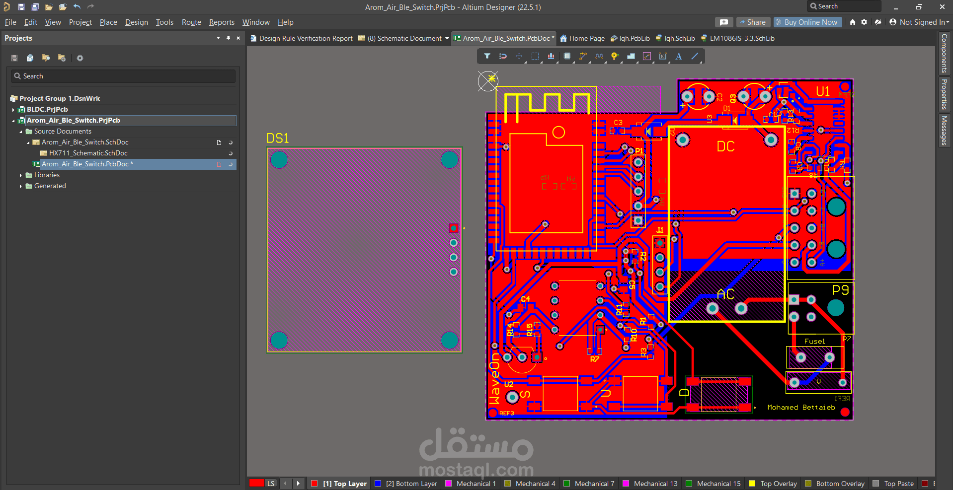953x490 pixels.
Task: Select the Place Component chip tool
Action: [x=567, y=56]
